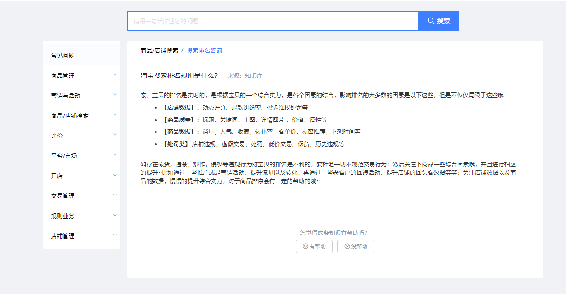566x294 pixels.
Task: Open the 商品/店铺搜索 sidebar menu
Action: coord(81,116)
